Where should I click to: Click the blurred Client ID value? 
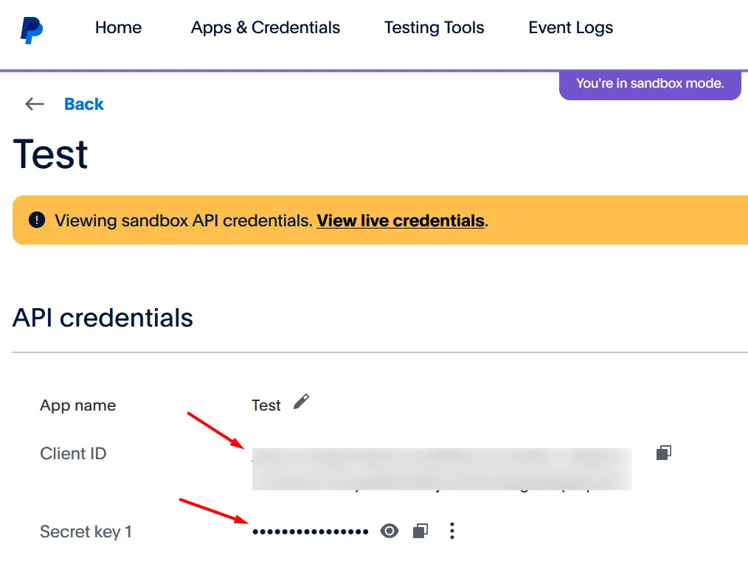[441, 468]
